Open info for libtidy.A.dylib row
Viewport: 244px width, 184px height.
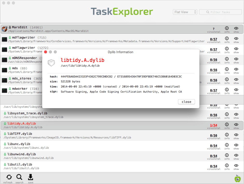[227, 125]
